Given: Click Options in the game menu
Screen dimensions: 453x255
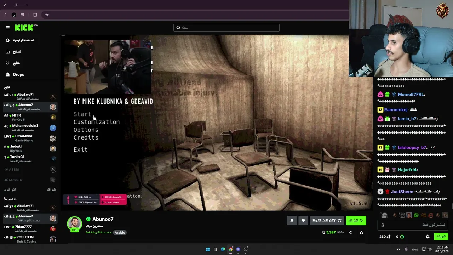Looking at the screenshot, I should click(x=86, y=130).
